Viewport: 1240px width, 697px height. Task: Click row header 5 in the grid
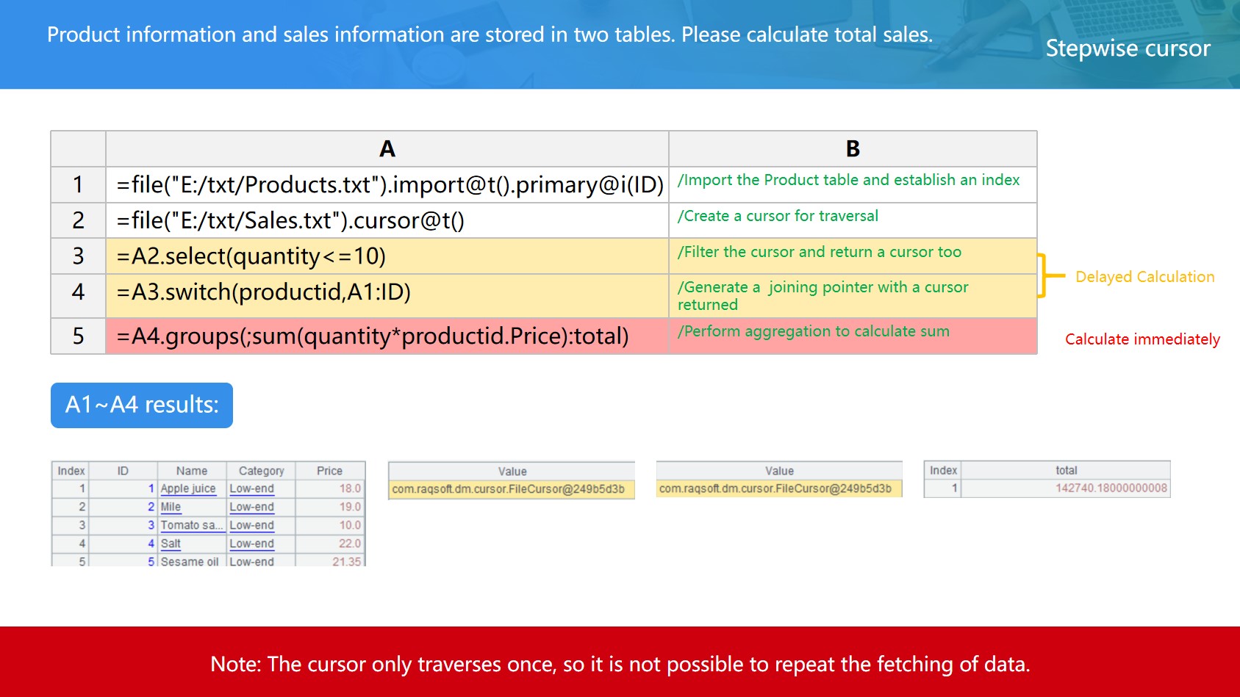pos(78,336)
